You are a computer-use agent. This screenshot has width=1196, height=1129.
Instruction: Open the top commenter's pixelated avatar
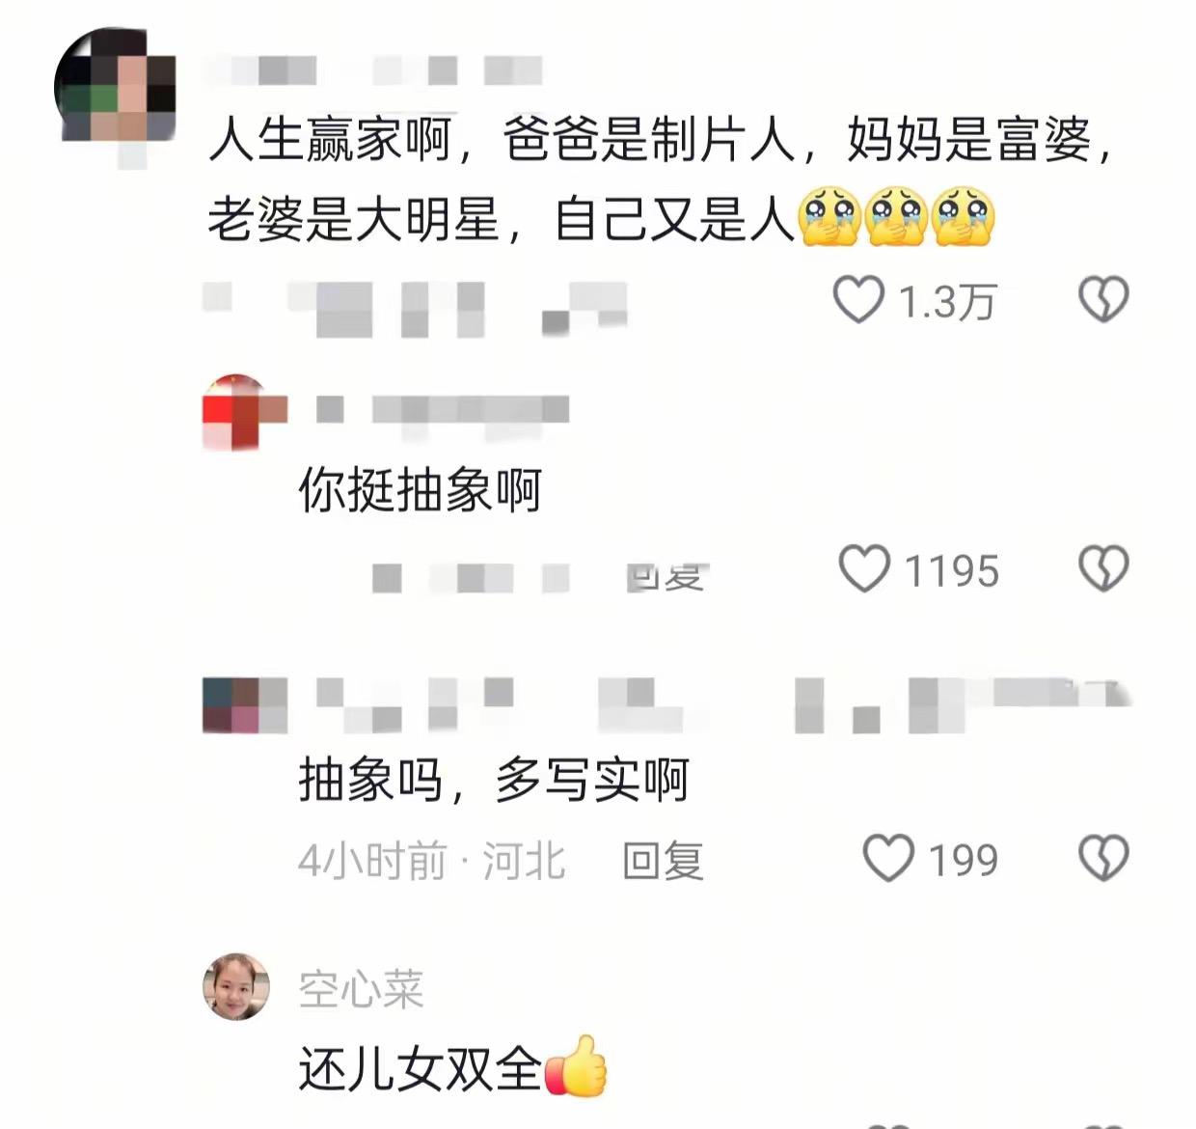(x=115, y=88)
